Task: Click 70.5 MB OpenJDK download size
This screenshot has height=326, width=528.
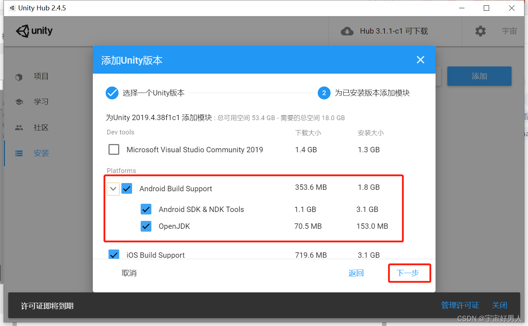Action: tap(308, 226)
